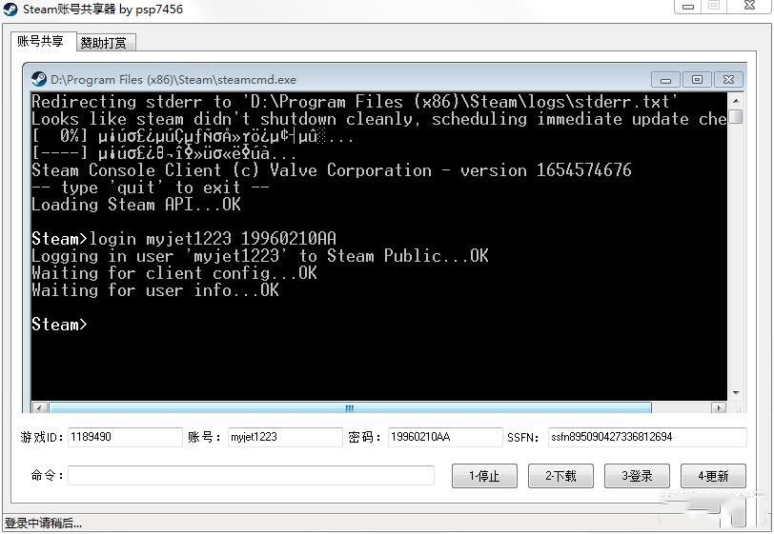The image size is (774, 534).
Task: Click the 'Steam Console Client' version line
Action: click(331, 170)
